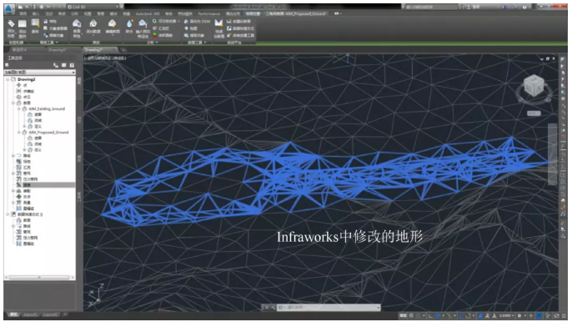Open the Toolspace current drawing view dropdown

40,73
